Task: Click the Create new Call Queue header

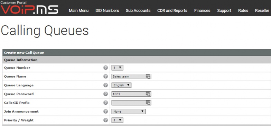Action: pos(24,53)
